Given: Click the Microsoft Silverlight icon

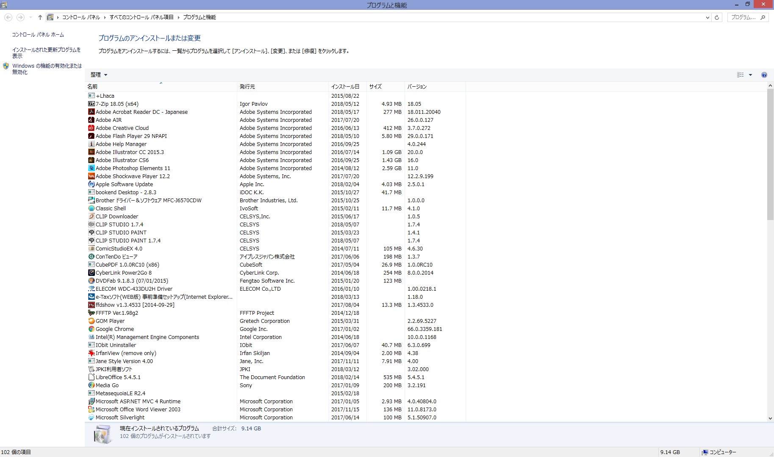Looking at the screenshot, I should pos(91,417).
